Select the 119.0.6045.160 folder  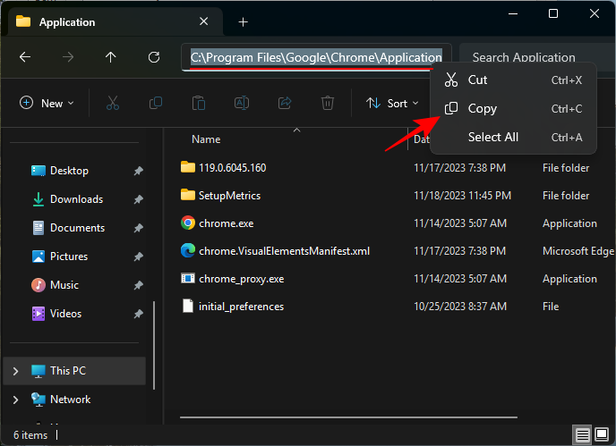point(233,168)
